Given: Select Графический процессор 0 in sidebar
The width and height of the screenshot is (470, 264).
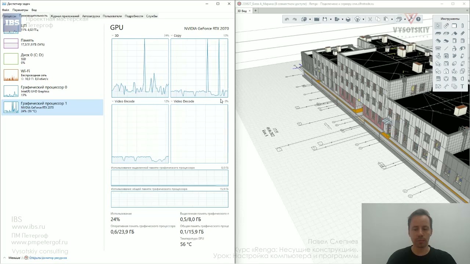Looking at the screenshot, I should [52, 91].
